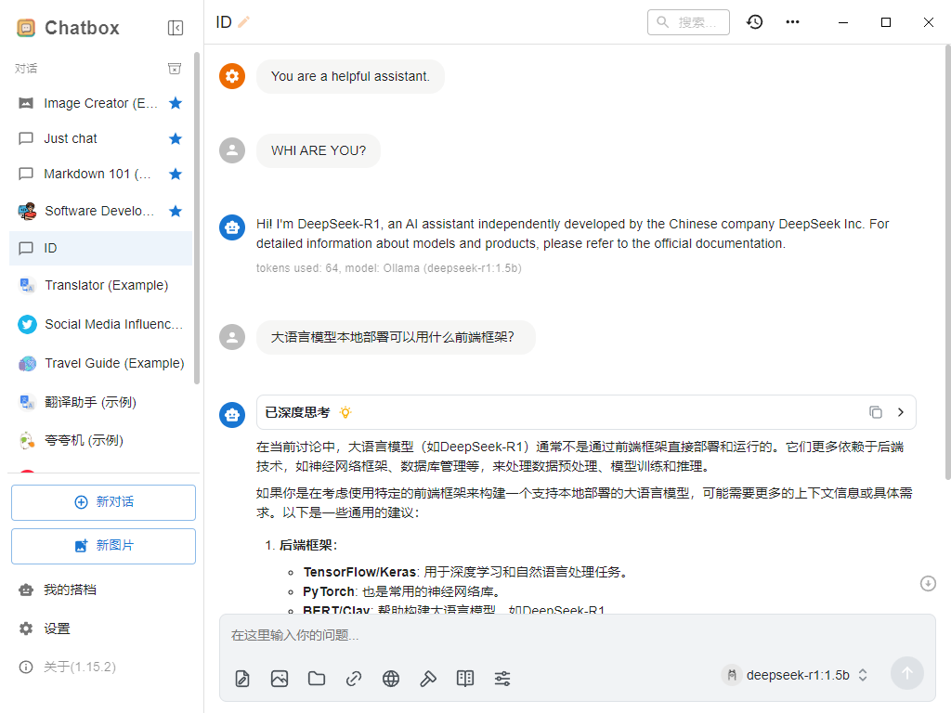Click the sidebar list scrollbar
Image resolution: width=951 pixels, height=713 pixels.
197,218
